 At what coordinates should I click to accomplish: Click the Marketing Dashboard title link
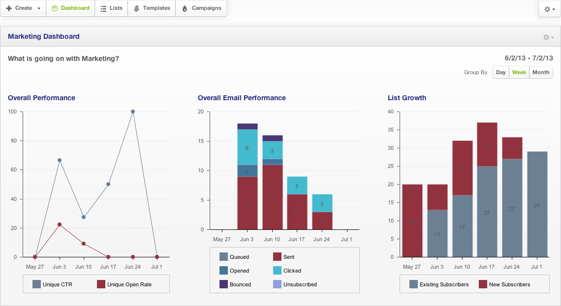(x=44, y=36)
